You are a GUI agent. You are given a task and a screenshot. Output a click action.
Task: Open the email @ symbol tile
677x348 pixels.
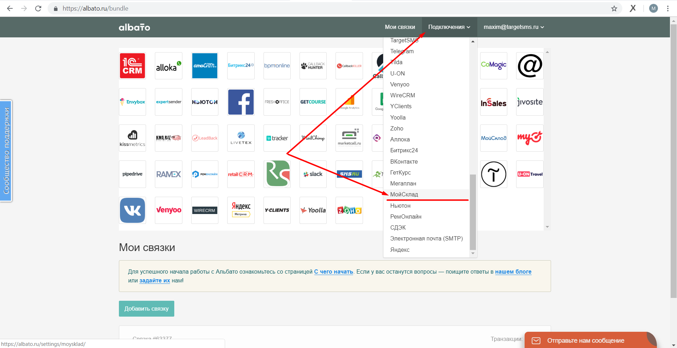530,66
